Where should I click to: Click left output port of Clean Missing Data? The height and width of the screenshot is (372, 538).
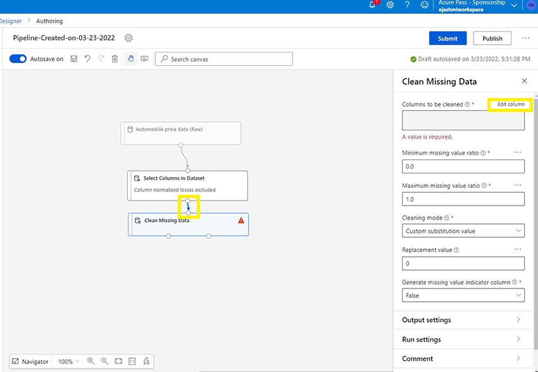168,236
